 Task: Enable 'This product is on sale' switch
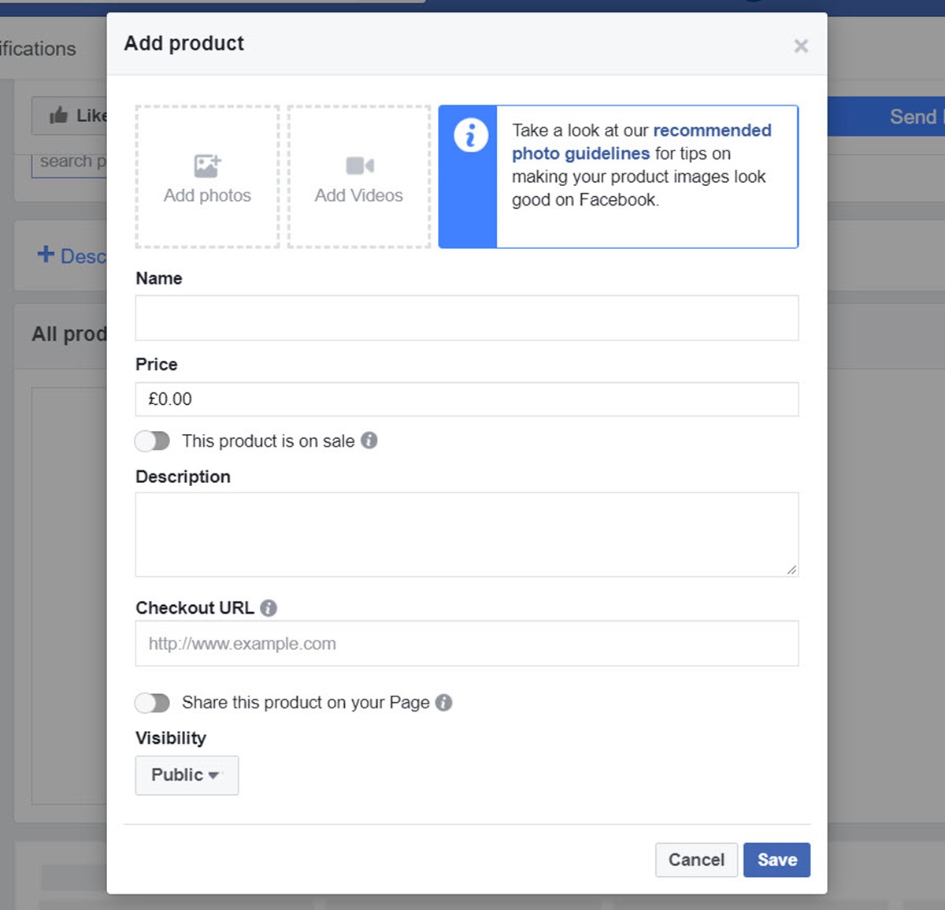point(152,440)
